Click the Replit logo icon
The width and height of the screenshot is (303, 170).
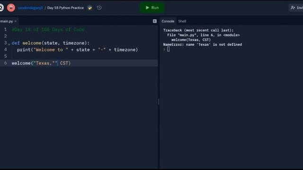[1, 8]
